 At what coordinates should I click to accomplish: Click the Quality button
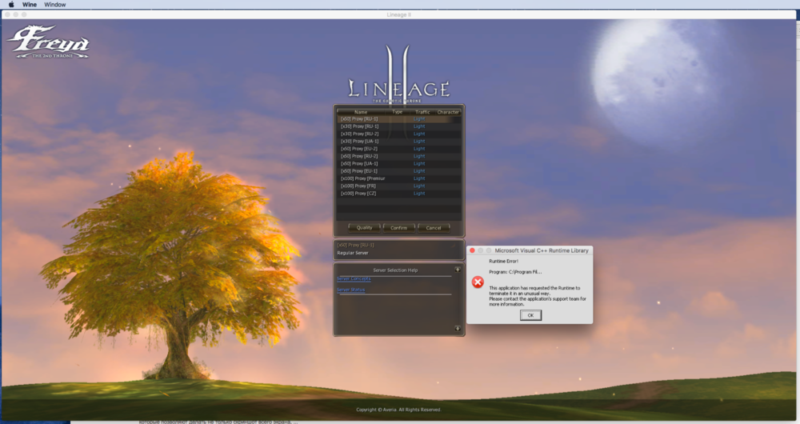[x=365, y=228]
